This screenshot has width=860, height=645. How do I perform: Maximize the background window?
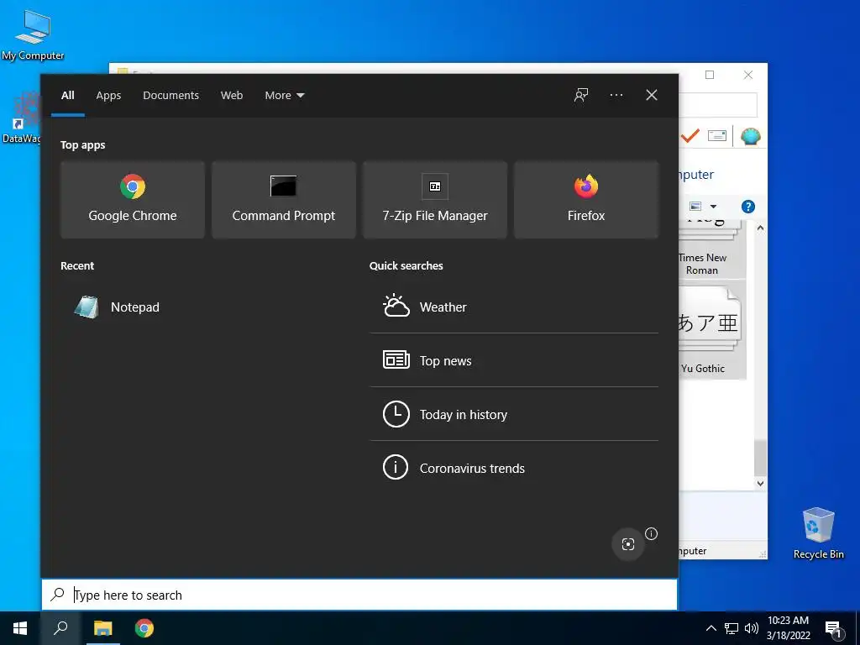click(710, 75)
